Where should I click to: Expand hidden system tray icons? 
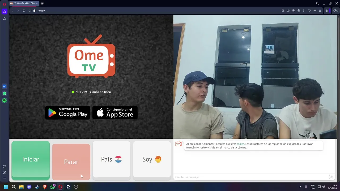tap(300, 187)
